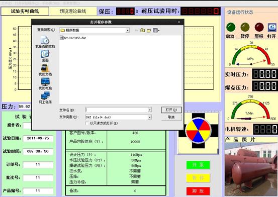278x197 pixels.
Task: Go to the Desktop shortcut icon
Action: 45,54
